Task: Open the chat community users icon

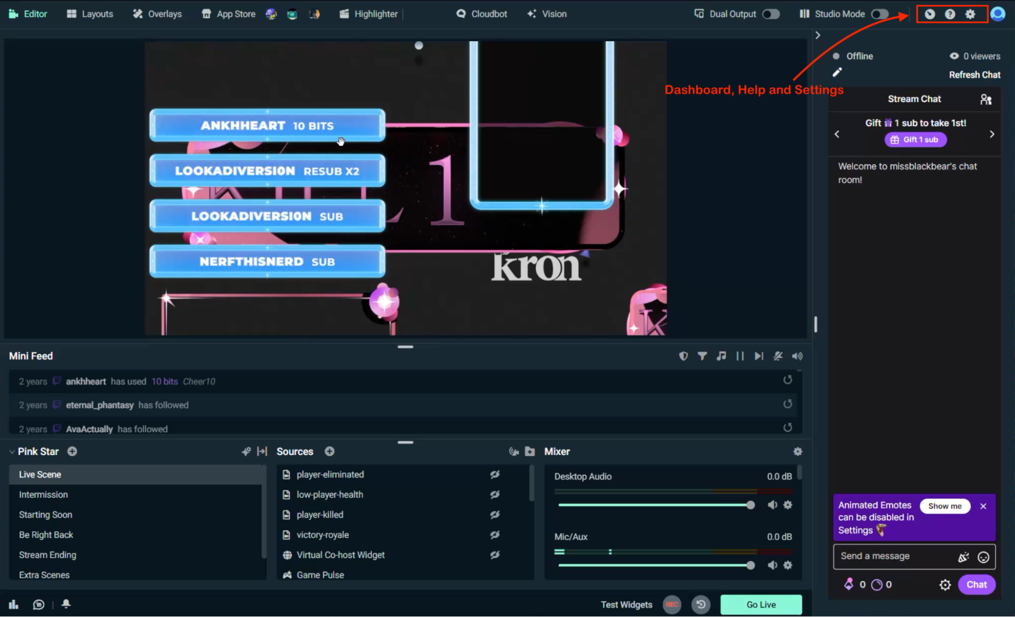Action: (x=986, y=99)
